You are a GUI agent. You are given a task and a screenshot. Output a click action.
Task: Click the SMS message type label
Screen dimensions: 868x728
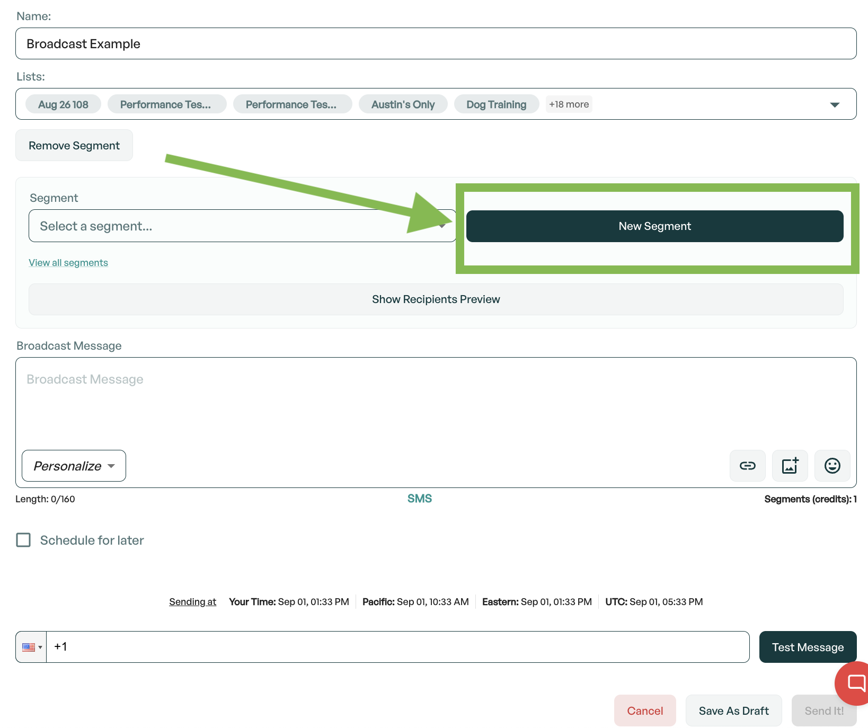(x=419, y=499)
